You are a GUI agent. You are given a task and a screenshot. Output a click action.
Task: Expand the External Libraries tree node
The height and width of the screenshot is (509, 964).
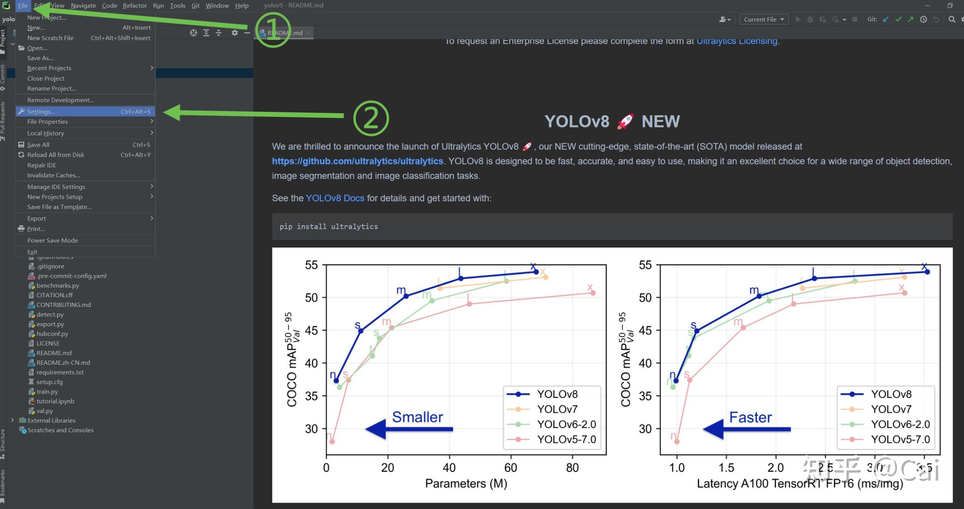point(12,420)
